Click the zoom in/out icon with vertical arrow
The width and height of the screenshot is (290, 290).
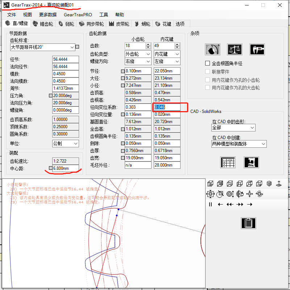pyautogui.click(x=230, y=194)
